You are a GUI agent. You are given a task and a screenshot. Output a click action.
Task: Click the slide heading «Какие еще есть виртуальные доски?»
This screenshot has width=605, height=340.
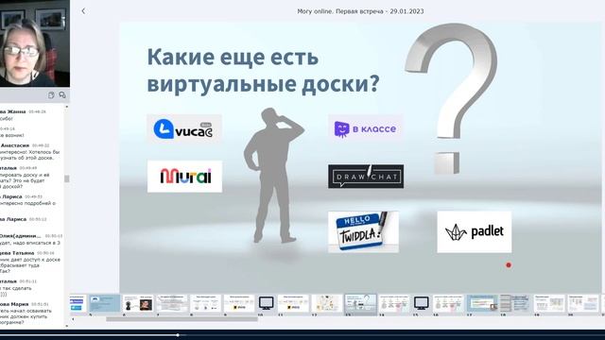click(x=263, y=70)
